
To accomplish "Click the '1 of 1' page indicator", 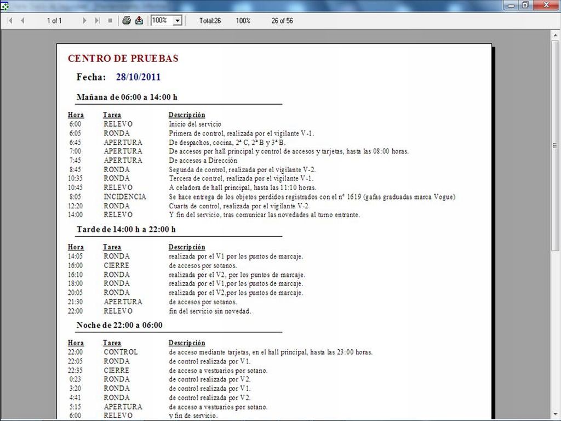I will click(x=54, y=21).
